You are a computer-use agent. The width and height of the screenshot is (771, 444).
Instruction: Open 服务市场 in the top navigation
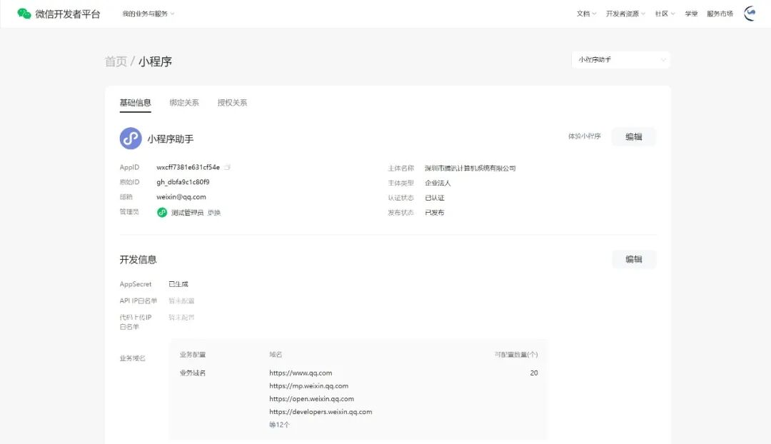pos(720,14)
